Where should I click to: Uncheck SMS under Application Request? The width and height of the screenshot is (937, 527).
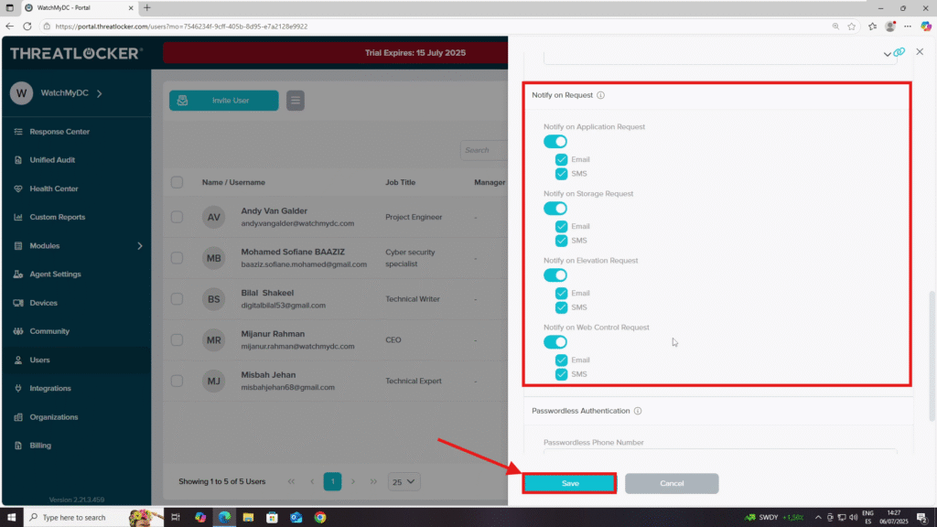(x=561, y=174)
